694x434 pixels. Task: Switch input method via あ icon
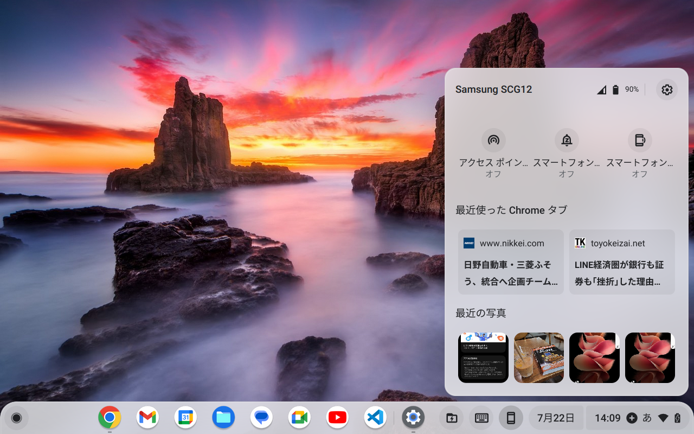click(x=647, y=418)
